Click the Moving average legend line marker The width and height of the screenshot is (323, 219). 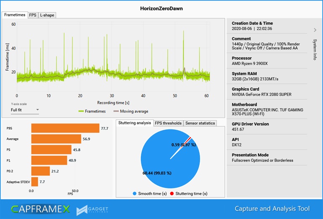click(115, 111)
